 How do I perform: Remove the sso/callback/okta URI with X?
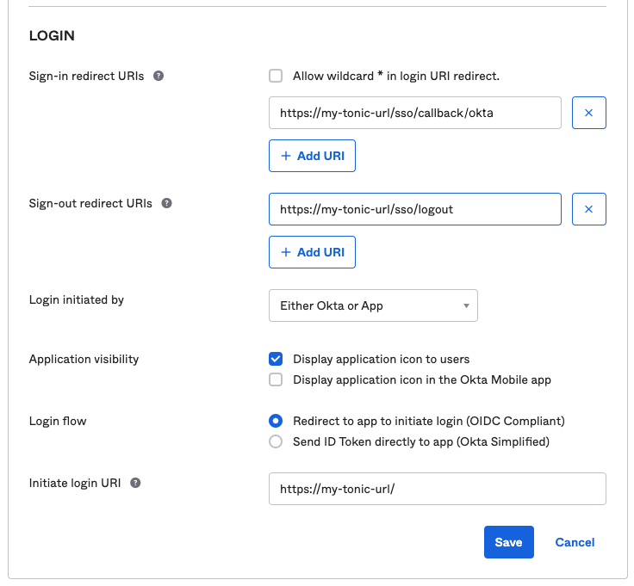[x=589, y=113]
